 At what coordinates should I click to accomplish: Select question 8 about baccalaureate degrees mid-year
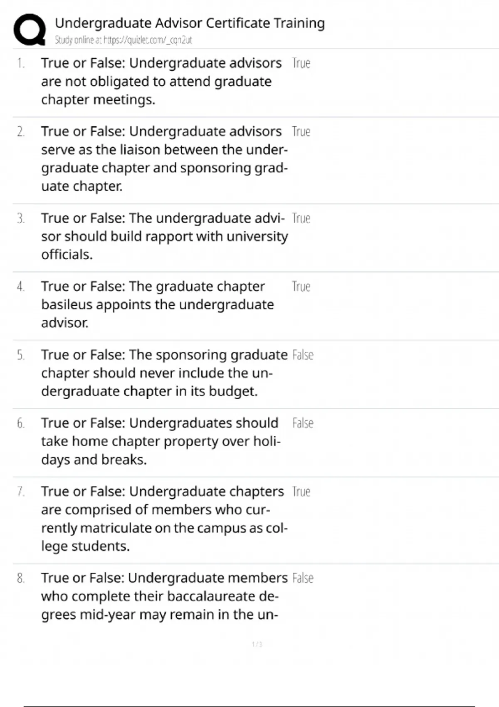click(x=164, y=596)
